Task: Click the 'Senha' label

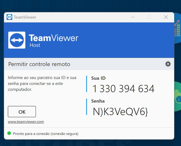Action: [x=98, y=101]
